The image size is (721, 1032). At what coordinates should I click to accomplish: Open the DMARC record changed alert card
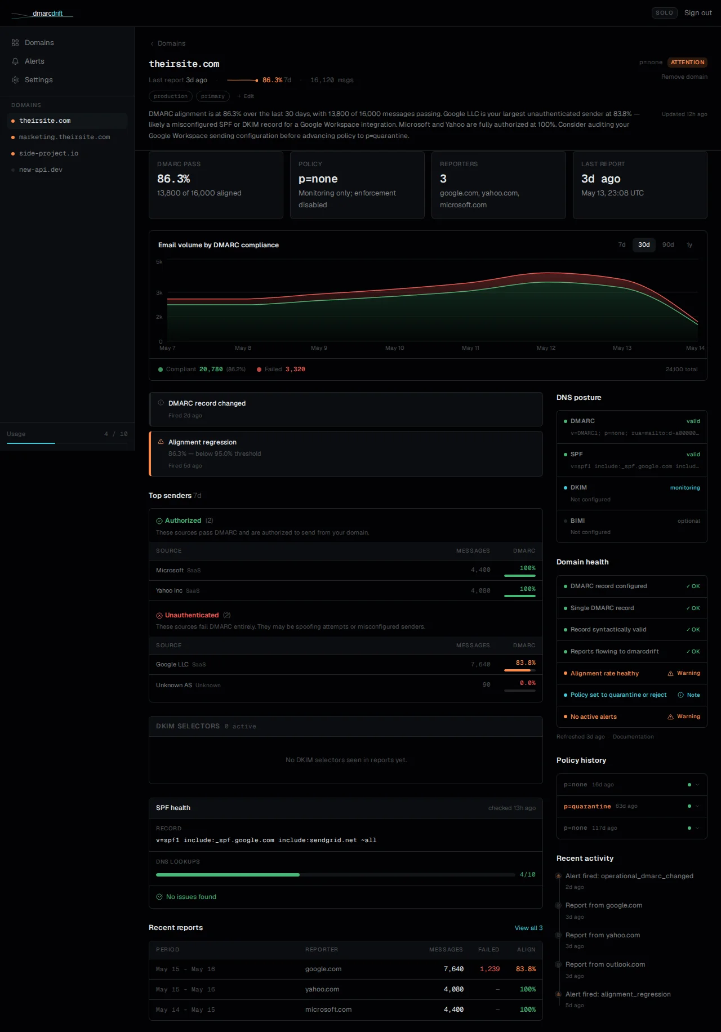pos(346,410)
